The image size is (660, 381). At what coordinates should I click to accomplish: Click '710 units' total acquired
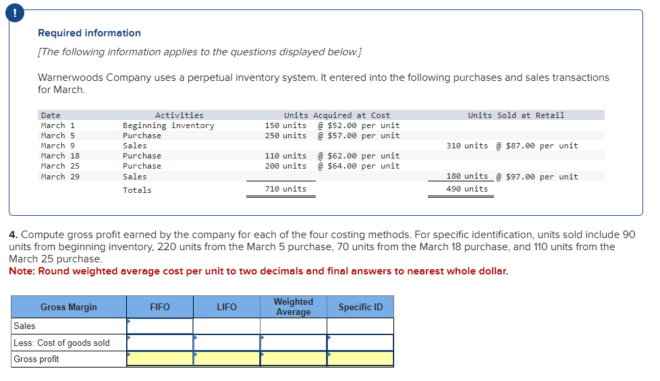point(286,189)
